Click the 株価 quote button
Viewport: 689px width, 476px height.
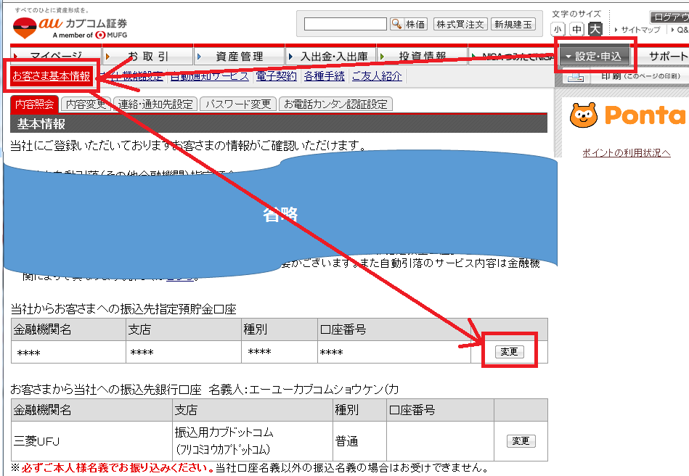pos(416,24)
